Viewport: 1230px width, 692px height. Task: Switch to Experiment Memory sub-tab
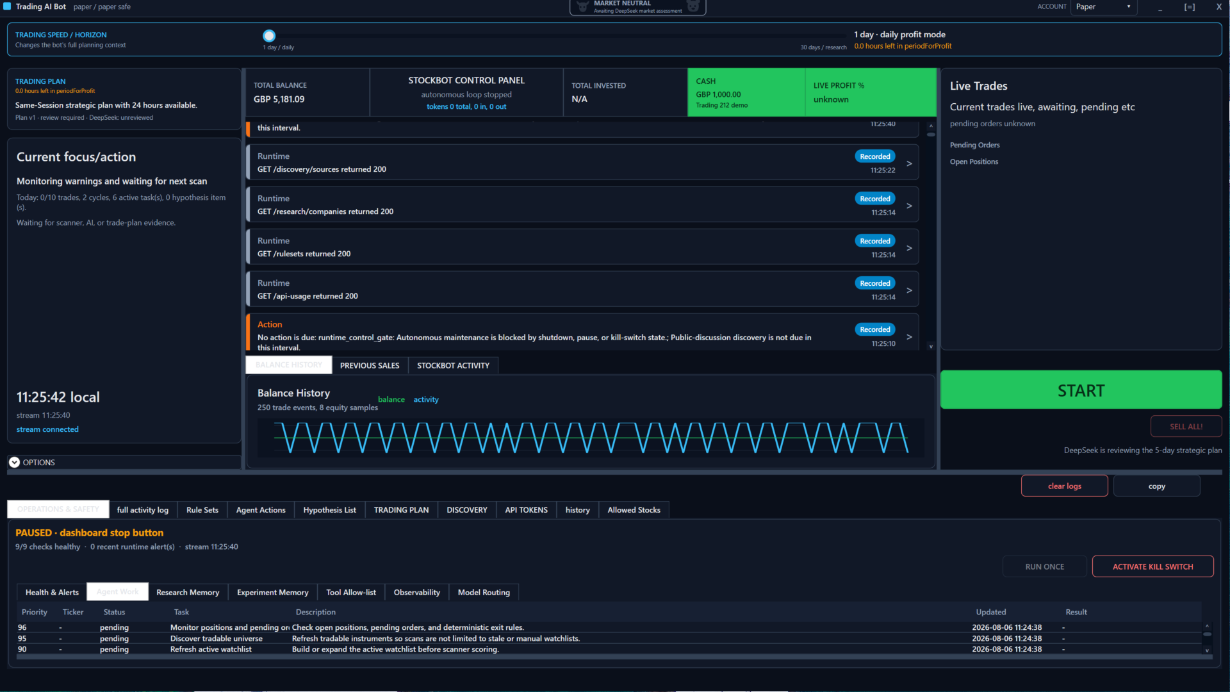click(273, 592)
